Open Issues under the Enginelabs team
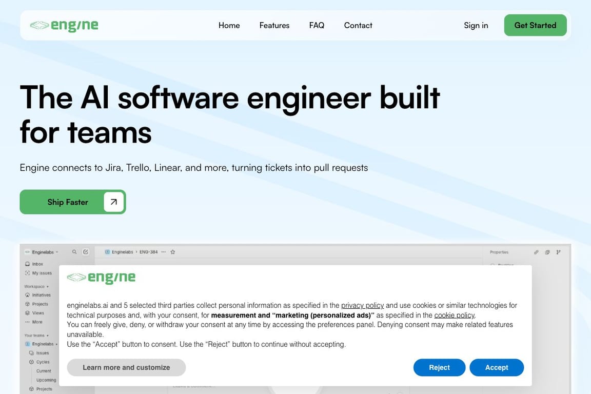 point(39,353)
